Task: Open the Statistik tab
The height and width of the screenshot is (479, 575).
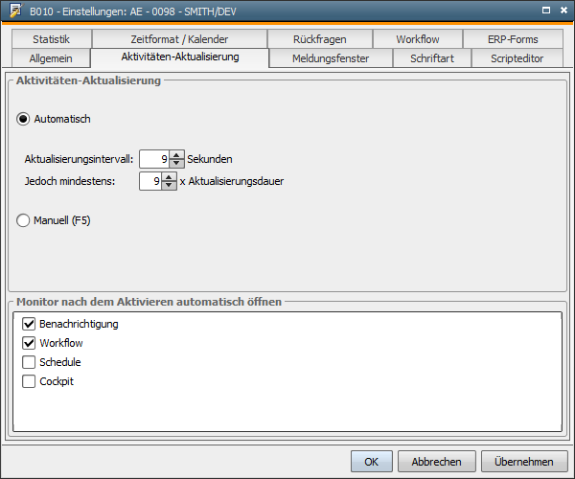Action: coord(52,39)
